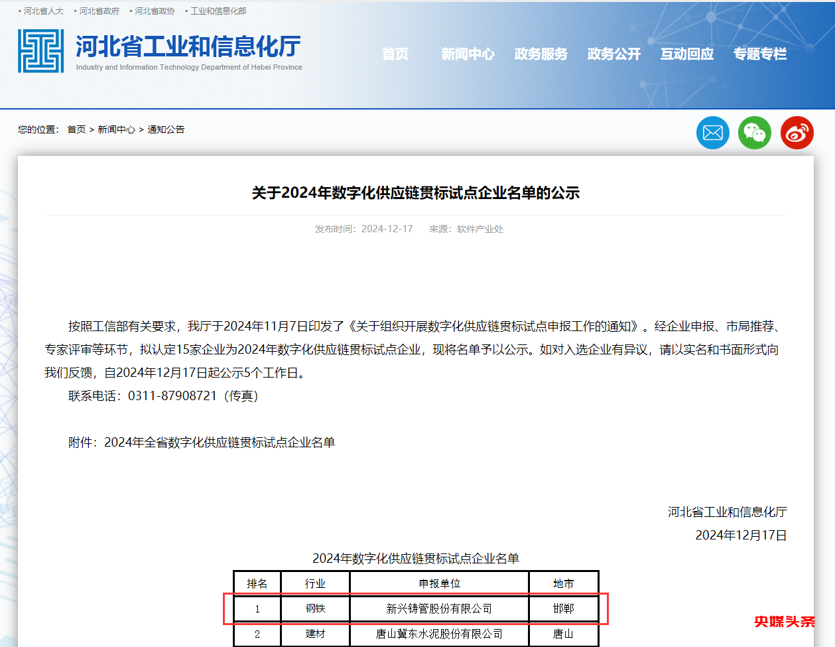Click 新闻中心 in the breadcrumb trail

(x=116, y=129)
